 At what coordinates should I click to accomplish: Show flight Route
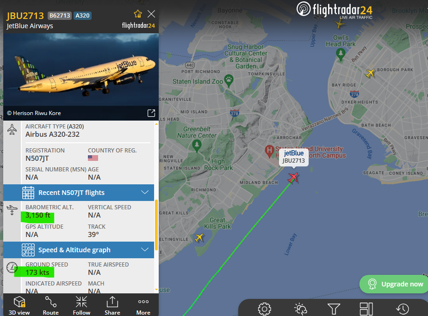pos(50,305)
